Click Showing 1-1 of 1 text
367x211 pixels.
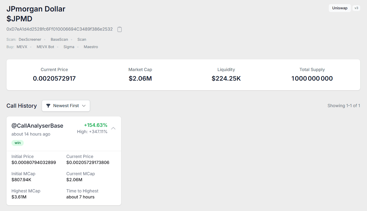click(344, 106)
